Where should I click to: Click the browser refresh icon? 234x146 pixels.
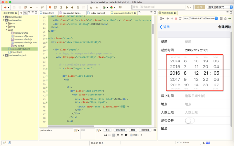pyautogui.click(x=180, y=18)
